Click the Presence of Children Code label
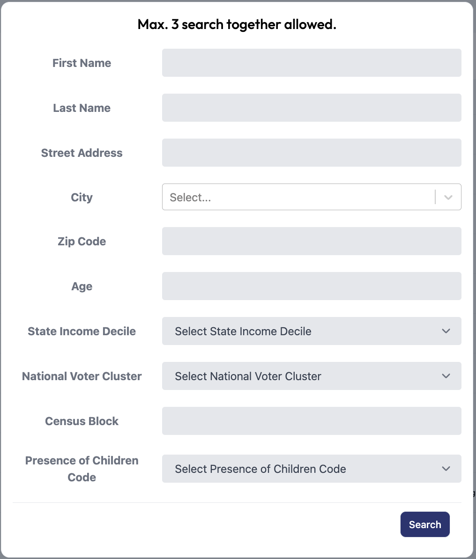 pyautogui.click(x=82, y=469)
